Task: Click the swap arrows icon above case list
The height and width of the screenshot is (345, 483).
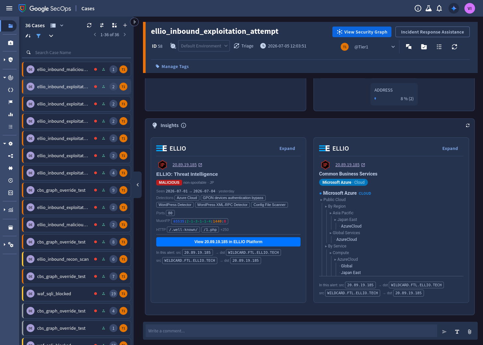Action: pos(102,25)
